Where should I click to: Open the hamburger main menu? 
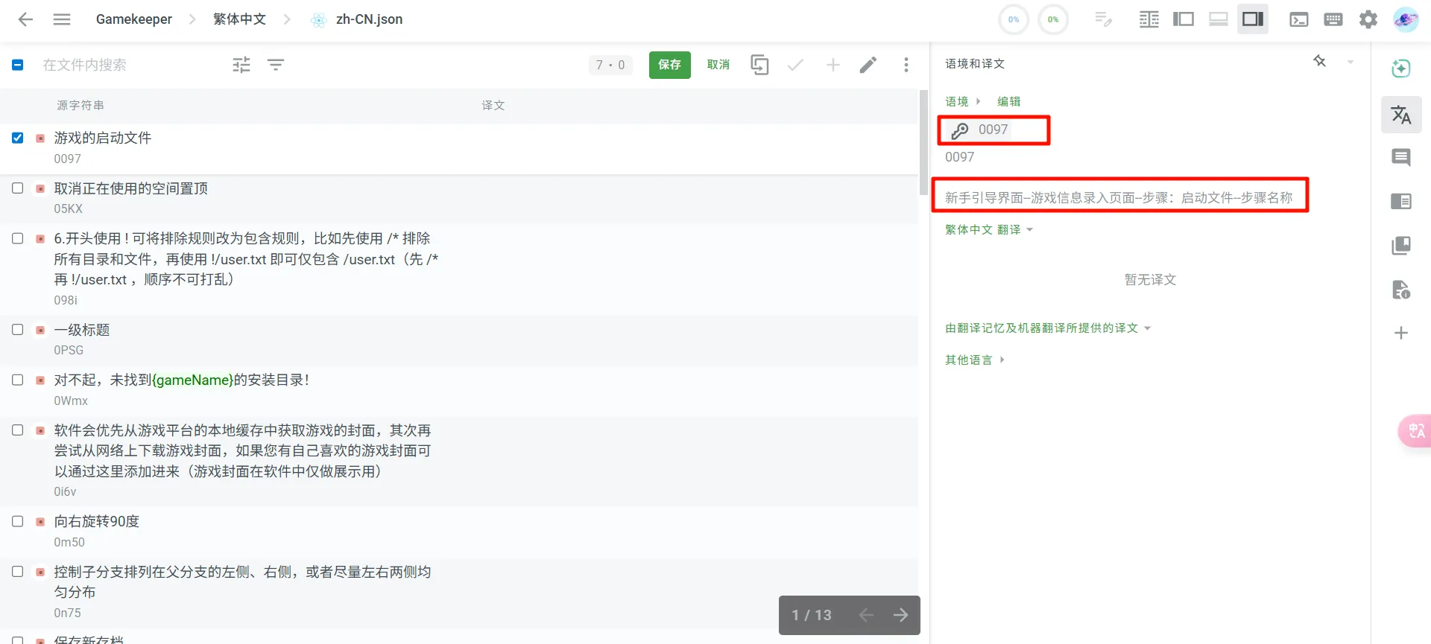point(62,19)
